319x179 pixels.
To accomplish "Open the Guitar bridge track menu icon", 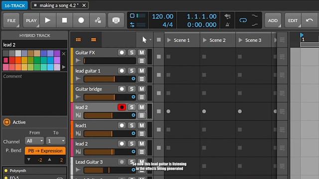I will pyautogui.click(x=142, y=97).
